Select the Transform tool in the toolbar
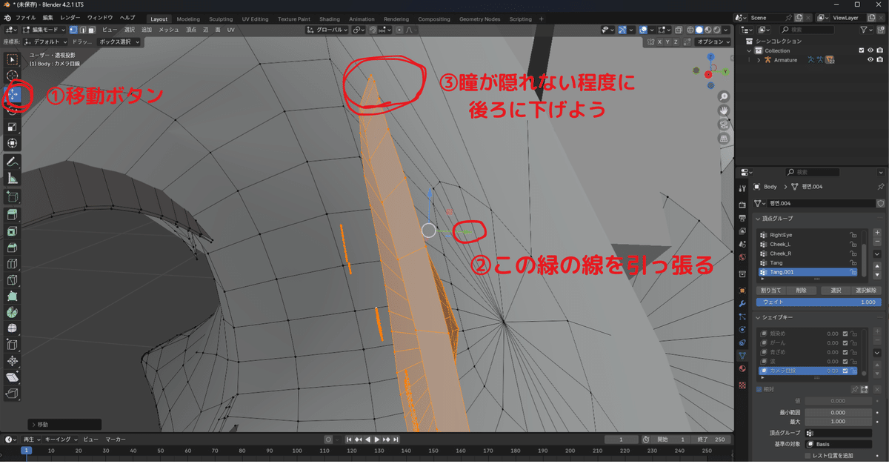Viewport: 889px width, 464px height. pyautogui.click(x=13, y=143)
